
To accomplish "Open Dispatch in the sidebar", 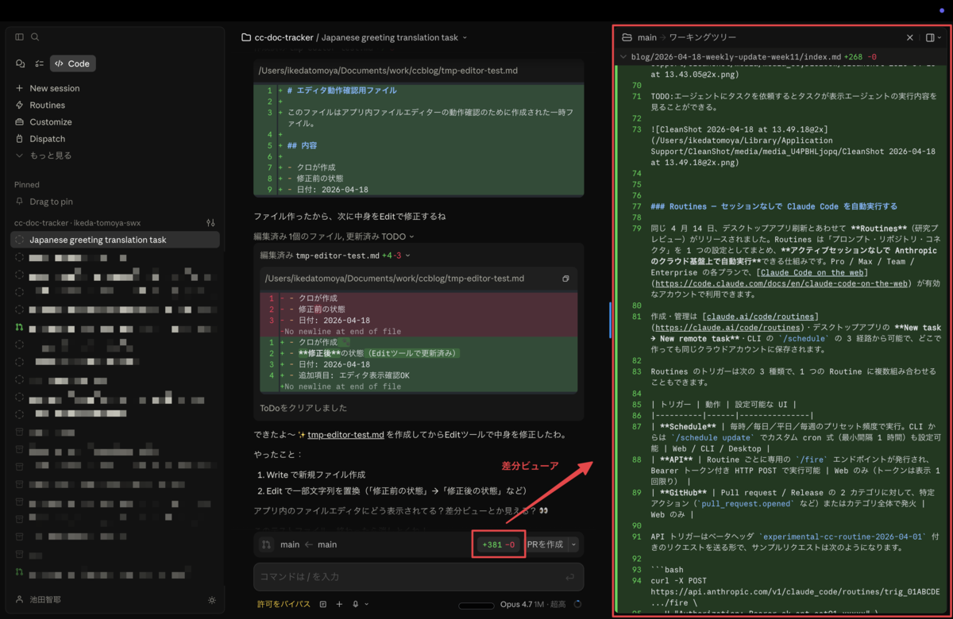I will pyautogui.click(x=48, y=138).
